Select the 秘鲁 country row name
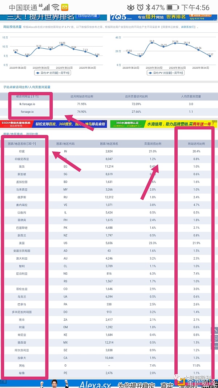218x388 pixels. 21,373
